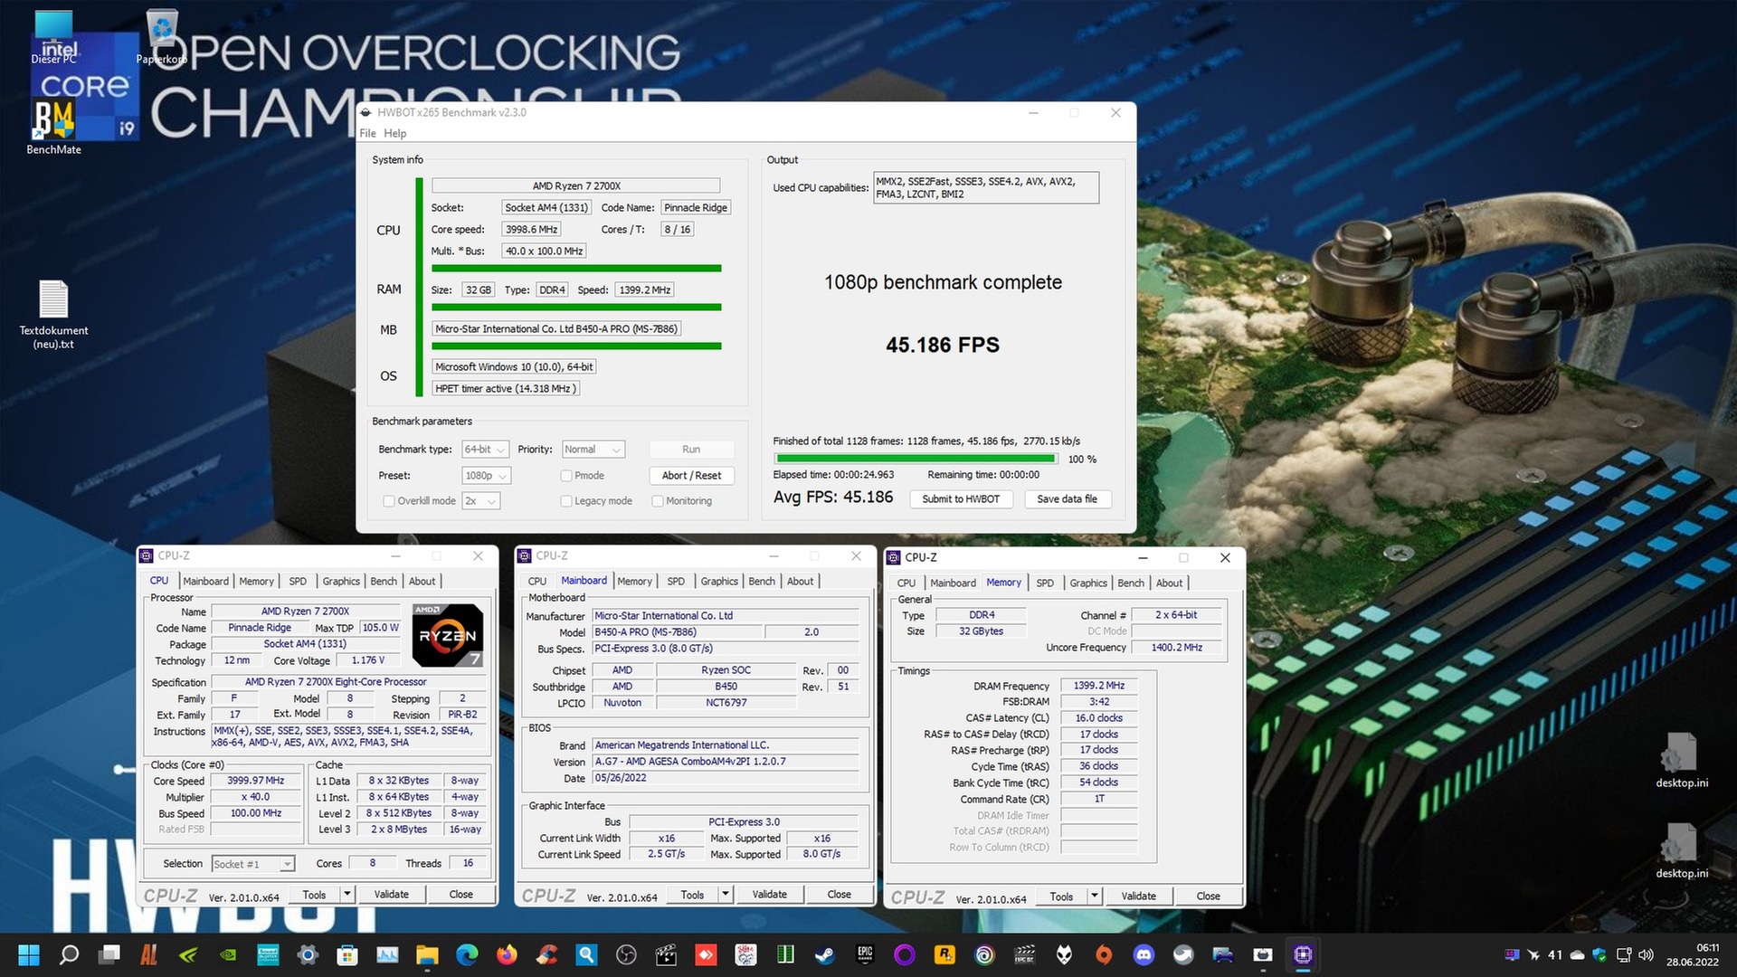Viewport: 1737px width, 977px height.
Task: Click Core Speed value 3999.97 MHz
Action: 256,781
